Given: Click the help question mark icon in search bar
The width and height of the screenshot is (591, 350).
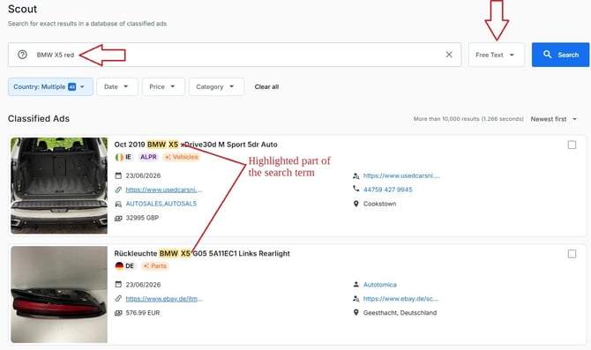Looking at the screenshot, I should pyautogui.click(x=23, y=55).
